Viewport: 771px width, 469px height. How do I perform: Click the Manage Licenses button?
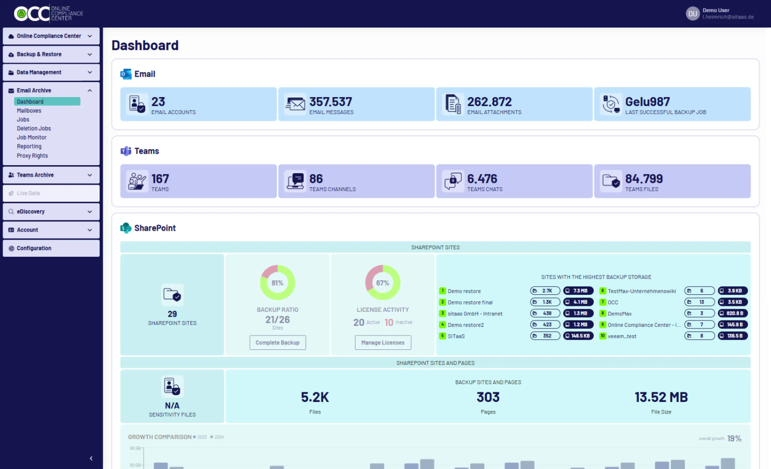click(x=383, y=342)
